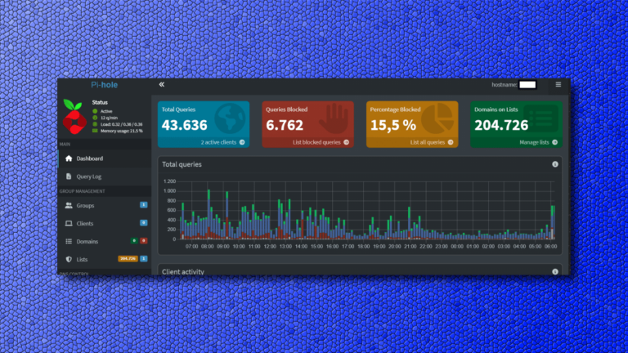Open the Groups sidebar menu item
Screen dimensions: 628x353
[86, 205]
